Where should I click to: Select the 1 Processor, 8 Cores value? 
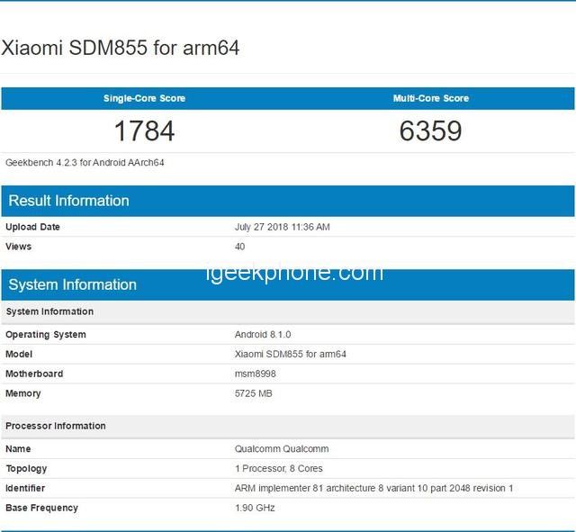[x=279, y=469]
